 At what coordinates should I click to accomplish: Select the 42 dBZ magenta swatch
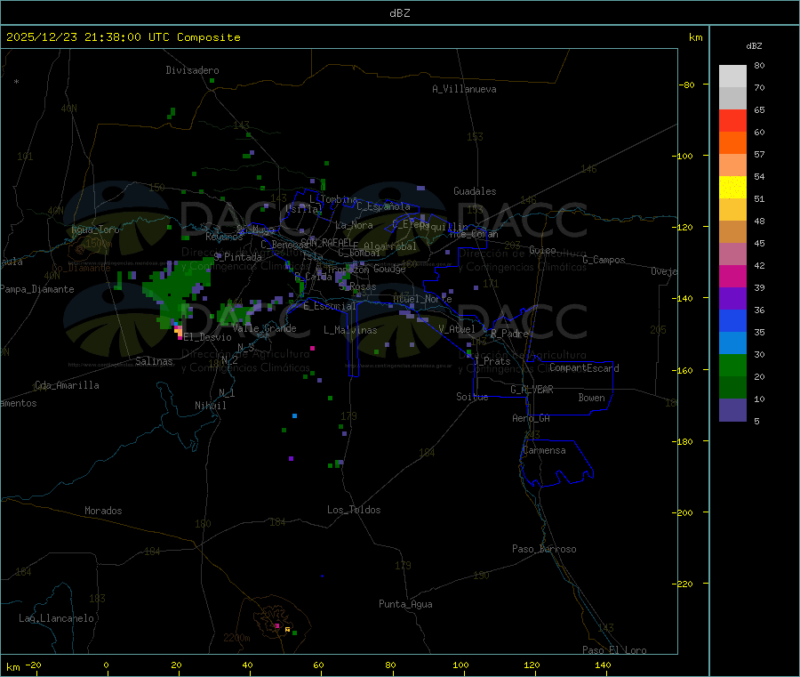coord(732,276)
